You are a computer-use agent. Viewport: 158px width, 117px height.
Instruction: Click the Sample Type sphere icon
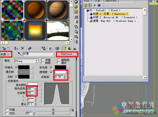click(76, 2)
